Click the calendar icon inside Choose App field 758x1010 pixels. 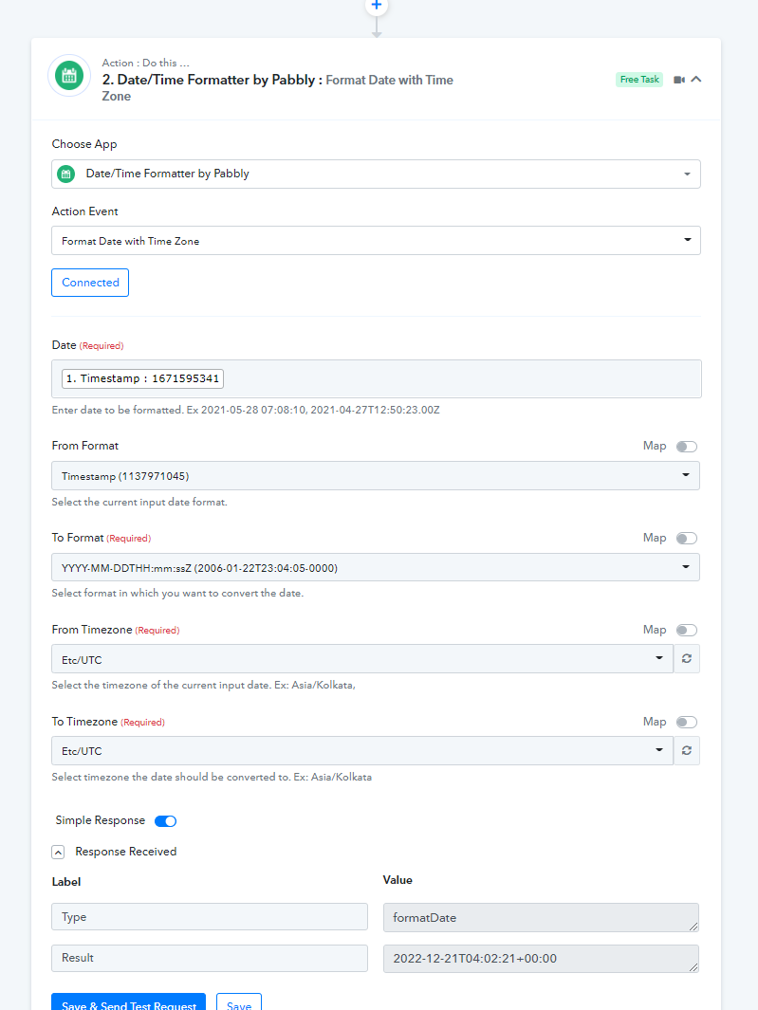click(65, 174)
